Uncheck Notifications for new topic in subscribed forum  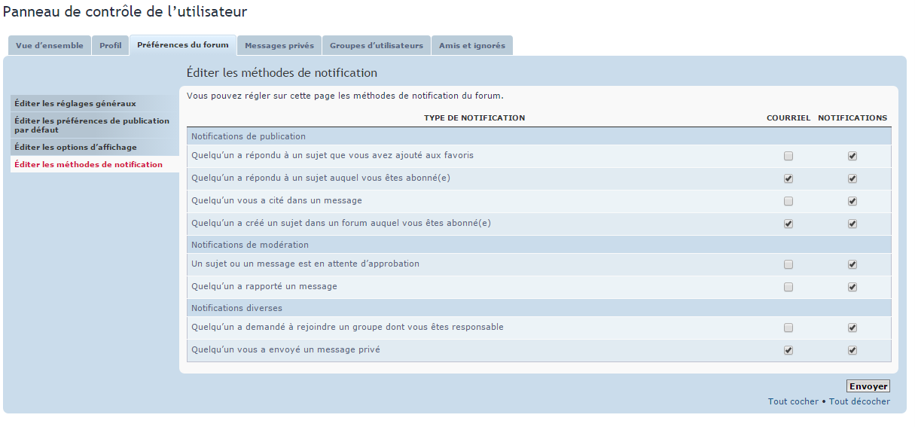point(852,224)
